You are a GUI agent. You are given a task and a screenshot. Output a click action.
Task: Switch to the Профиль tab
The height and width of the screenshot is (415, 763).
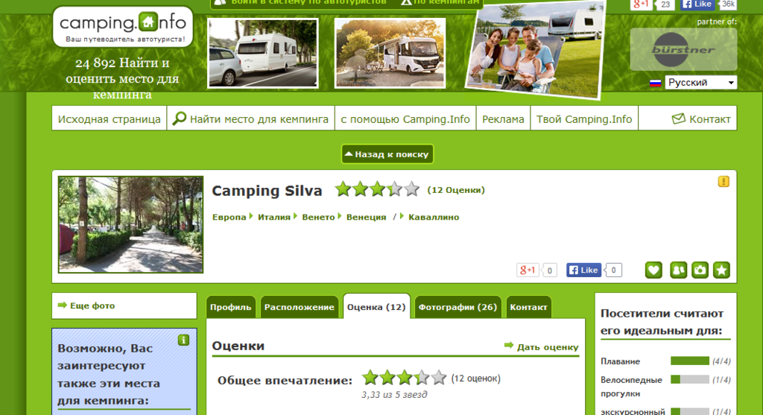click(x=231, y=307)
